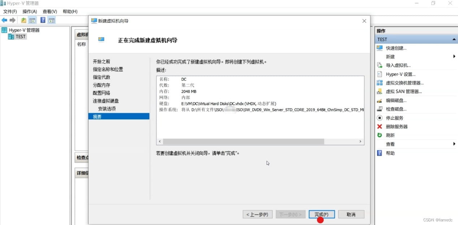Click the Forward arrow in the toolbar
The width and height of the screenshot is (458, 225).
tap(13, 20)
